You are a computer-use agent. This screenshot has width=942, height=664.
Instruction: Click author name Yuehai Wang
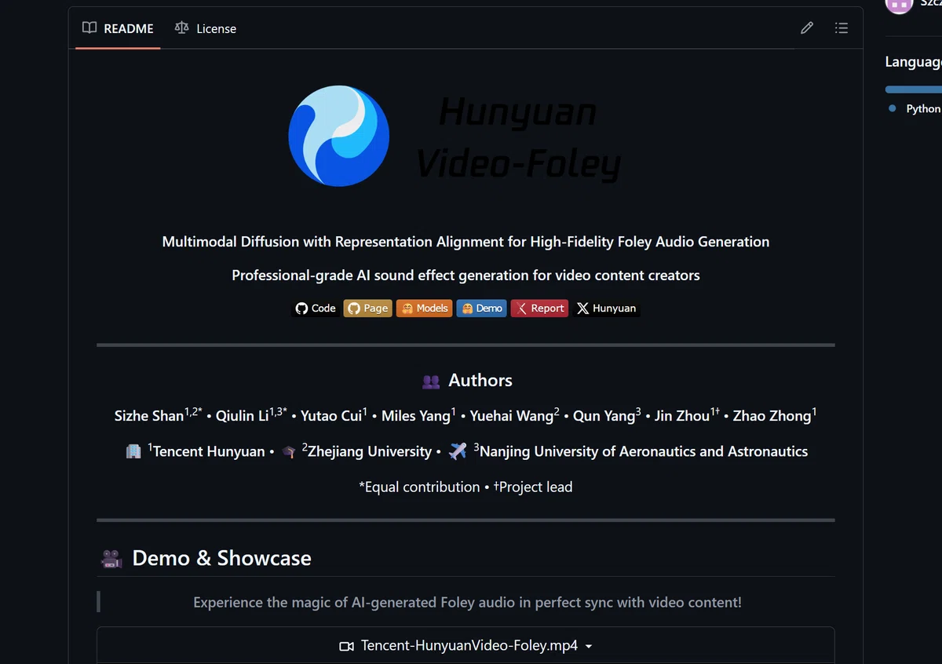click(x=512, y=416)
